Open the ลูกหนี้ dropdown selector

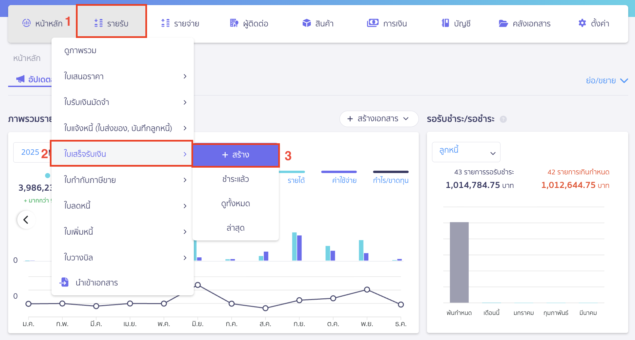[x=466, y=152]
